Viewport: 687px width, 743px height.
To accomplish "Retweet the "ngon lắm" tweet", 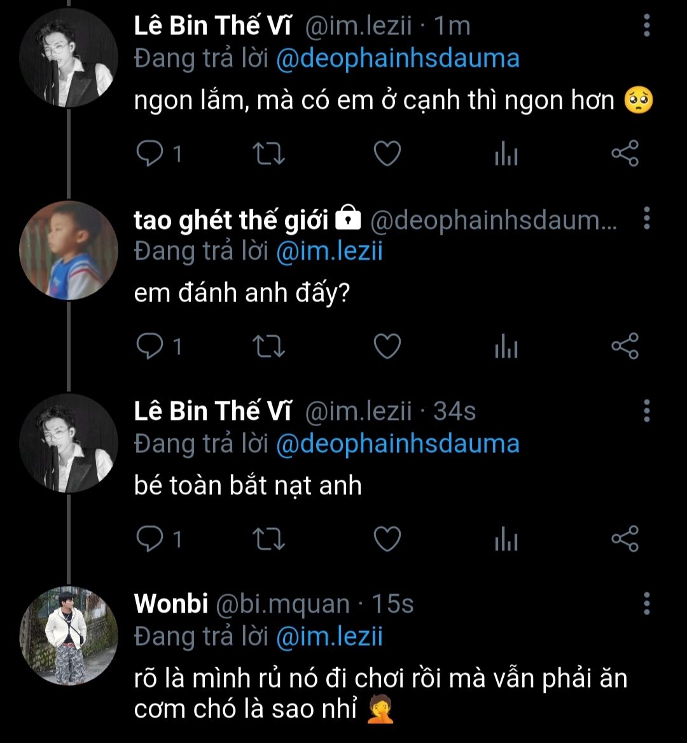I will click(269, 155).
